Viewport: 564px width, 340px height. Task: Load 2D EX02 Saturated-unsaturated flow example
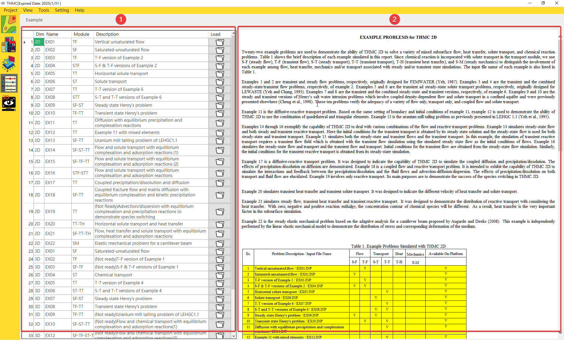point(220,50)
